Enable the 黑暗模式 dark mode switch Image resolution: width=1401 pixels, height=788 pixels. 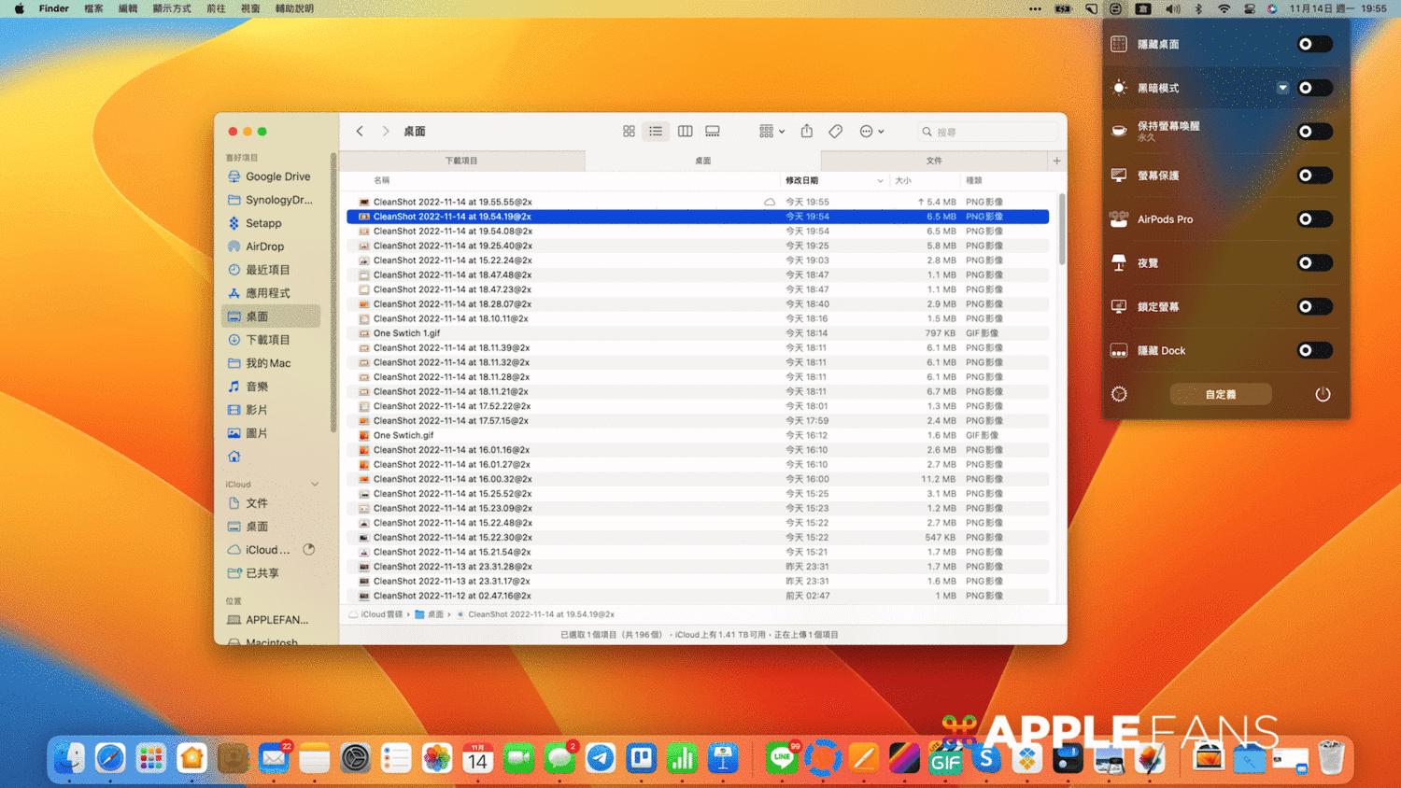click(x=1313, y=88)
